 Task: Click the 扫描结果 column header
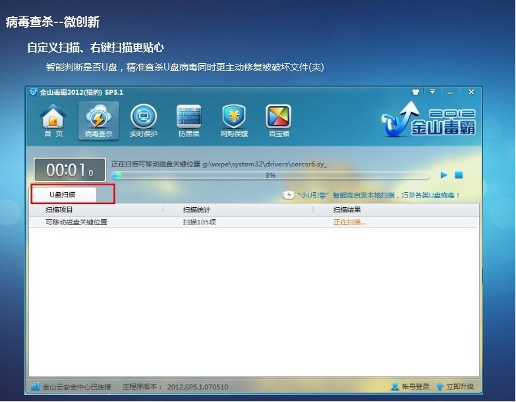point(347,210)
